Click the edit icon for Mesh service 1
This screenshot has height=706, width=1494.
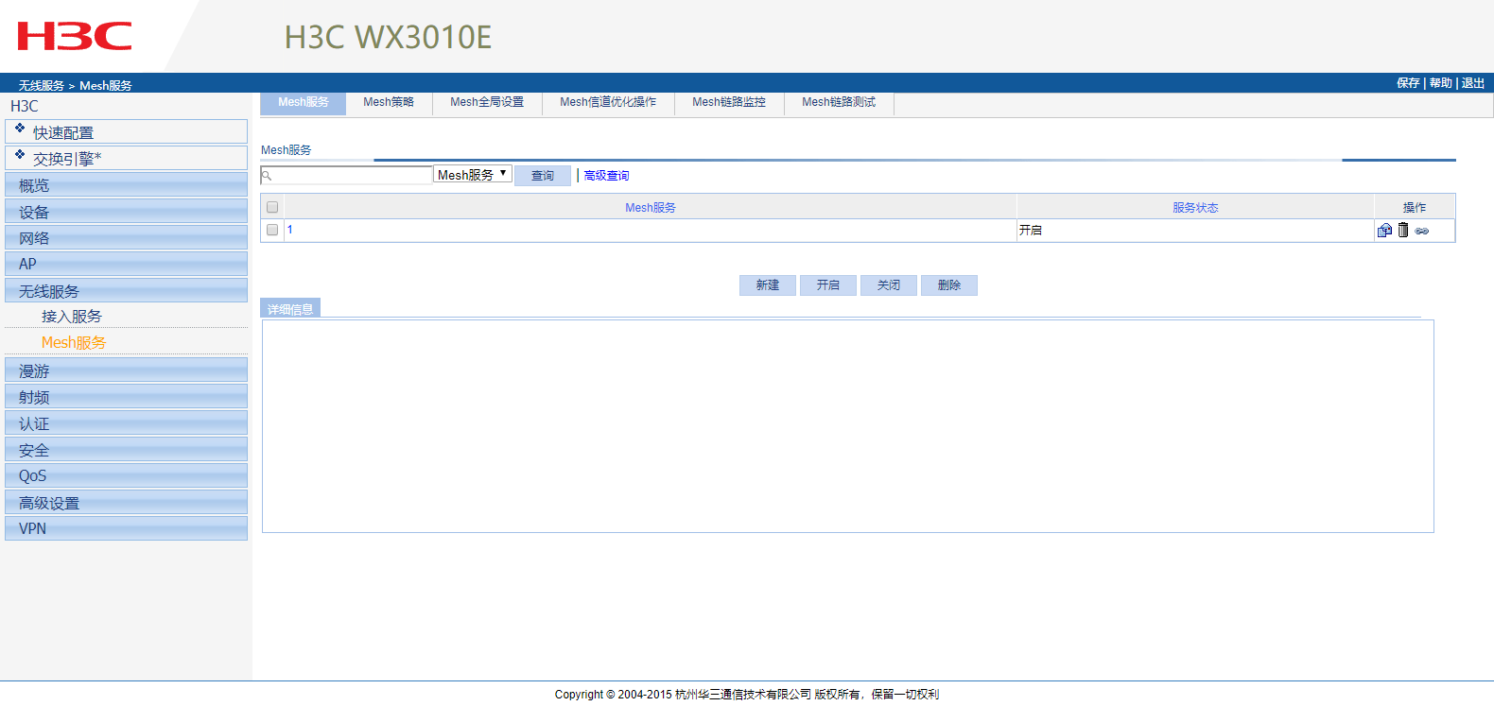tap(1384, 230)
